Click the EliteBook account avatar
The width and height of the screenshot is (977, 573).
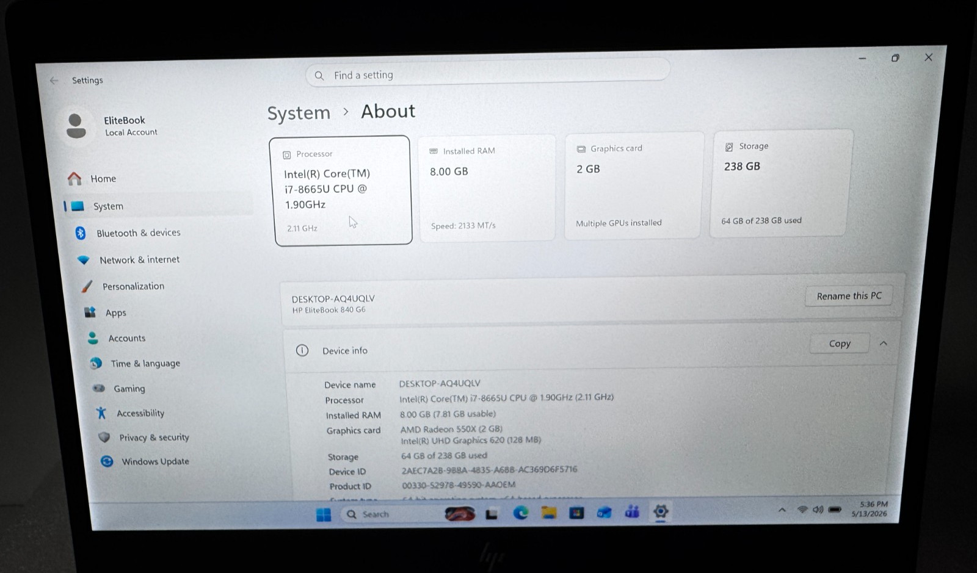click(x=76, y=126)
